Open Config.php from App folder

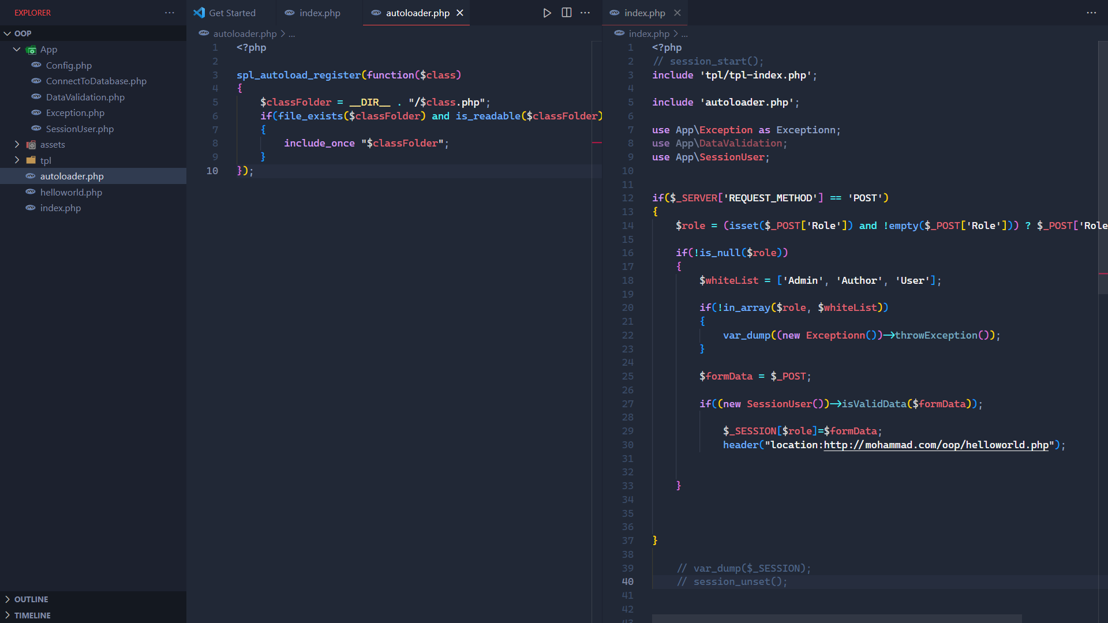point(69,65)
